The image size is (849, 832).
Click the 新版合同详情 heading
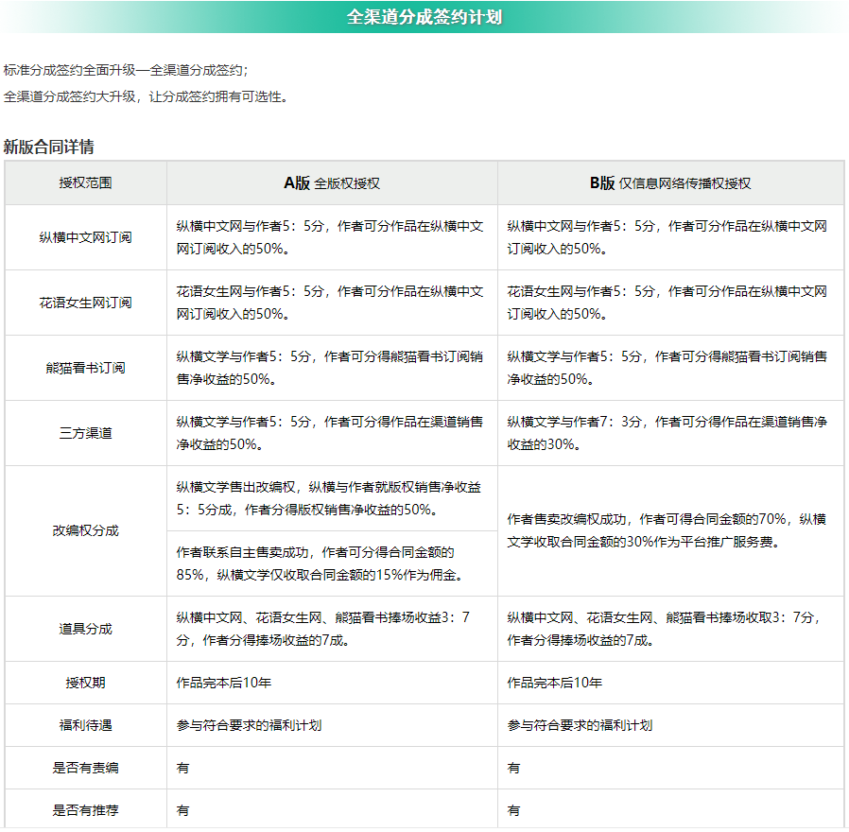[49, 147]
